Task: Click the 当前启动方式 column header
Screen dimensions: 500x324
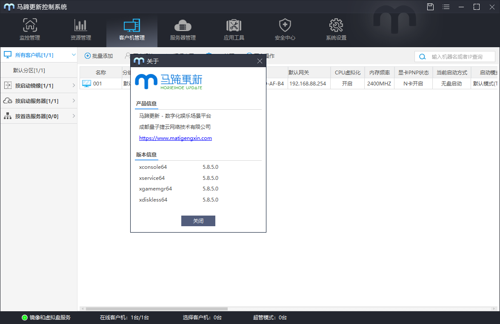Action: pyautogui.click(x=452, y=73)
